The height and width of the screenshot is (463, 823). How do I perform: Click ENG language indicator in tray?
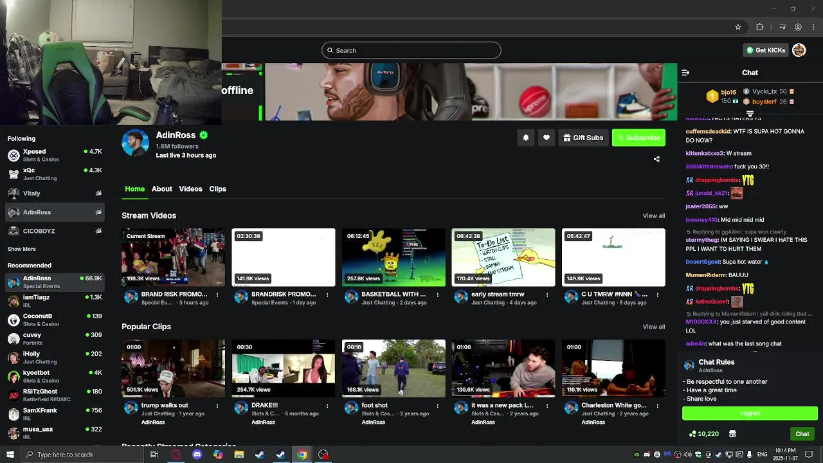(x=763, y=455)
